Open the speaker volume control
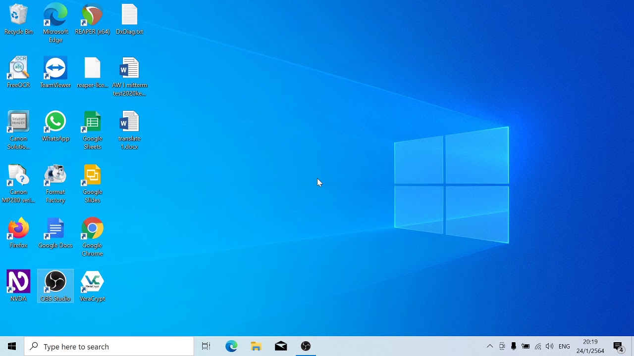The width and height of the screenshot is (634, 356). (x=549, y=346)
